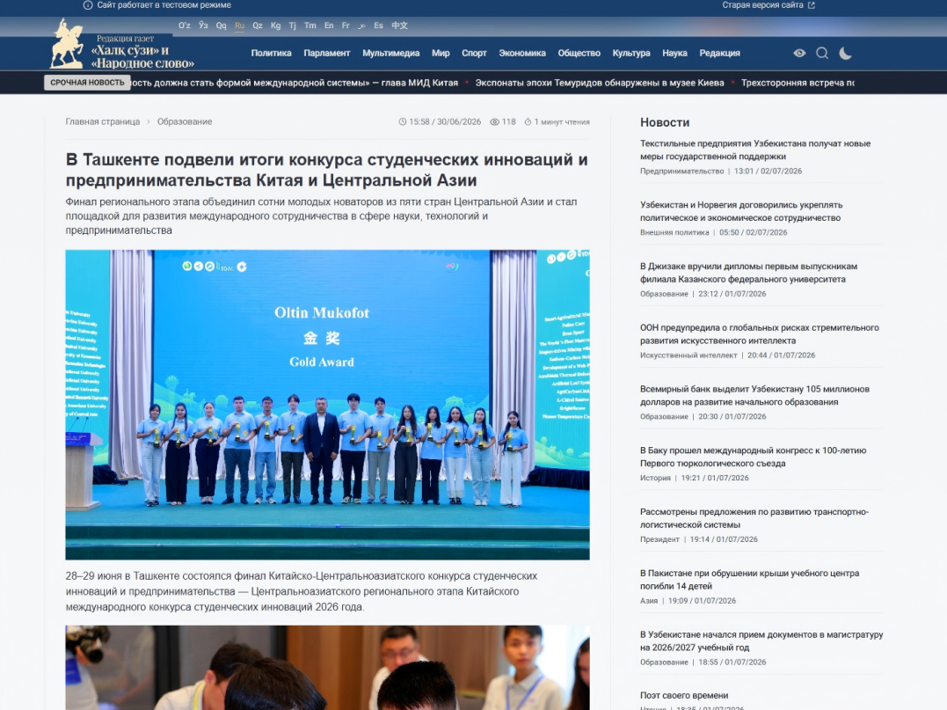This screenshot has height=710, width=947.
Task: Open UN artificial intelligence risks news
Action: 759,334
